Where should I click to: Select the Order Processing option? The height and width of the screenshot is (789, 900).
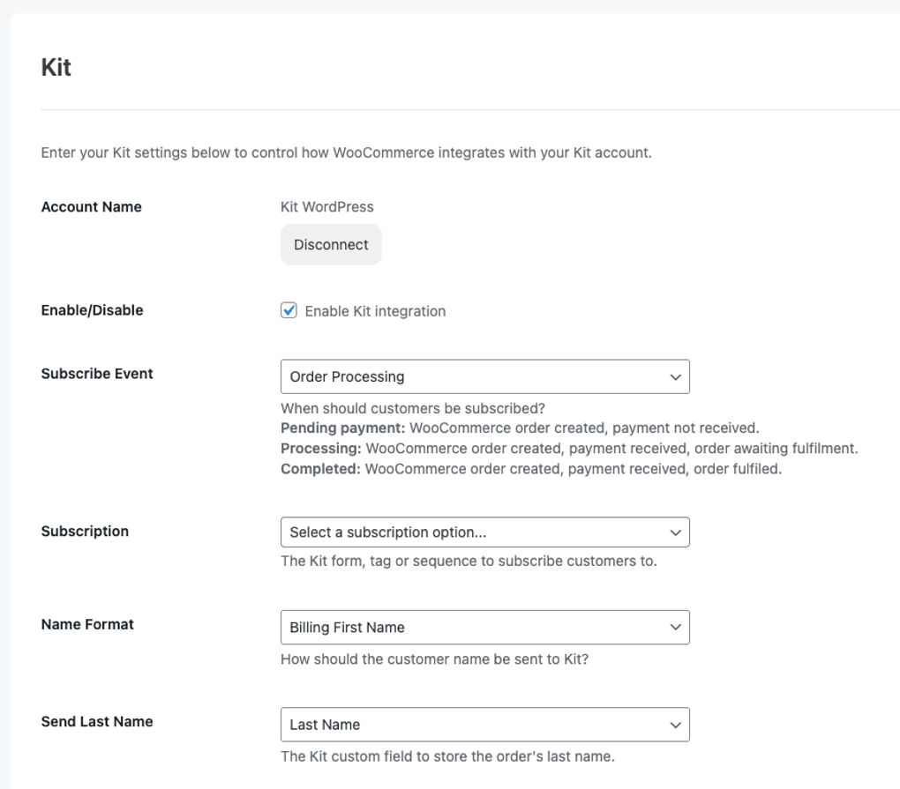point(484,376)
